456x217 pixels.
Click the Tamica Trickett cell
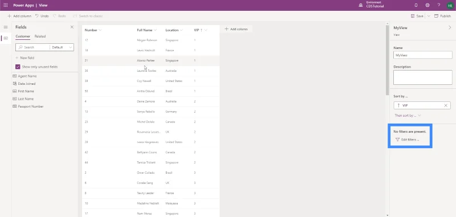[146, 162]
